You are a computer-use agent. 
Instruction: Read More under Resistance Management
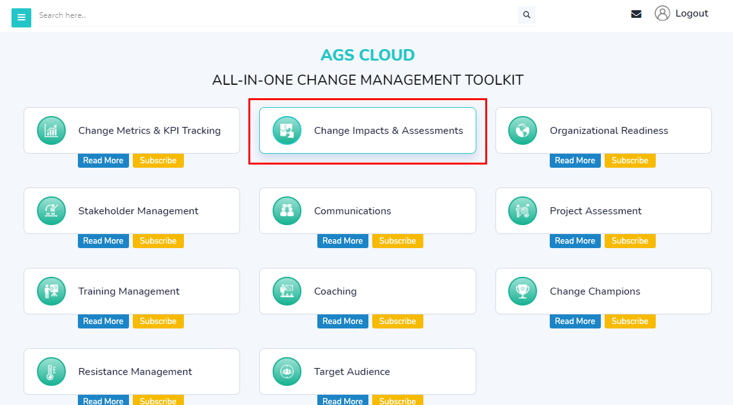click(103, 401)
